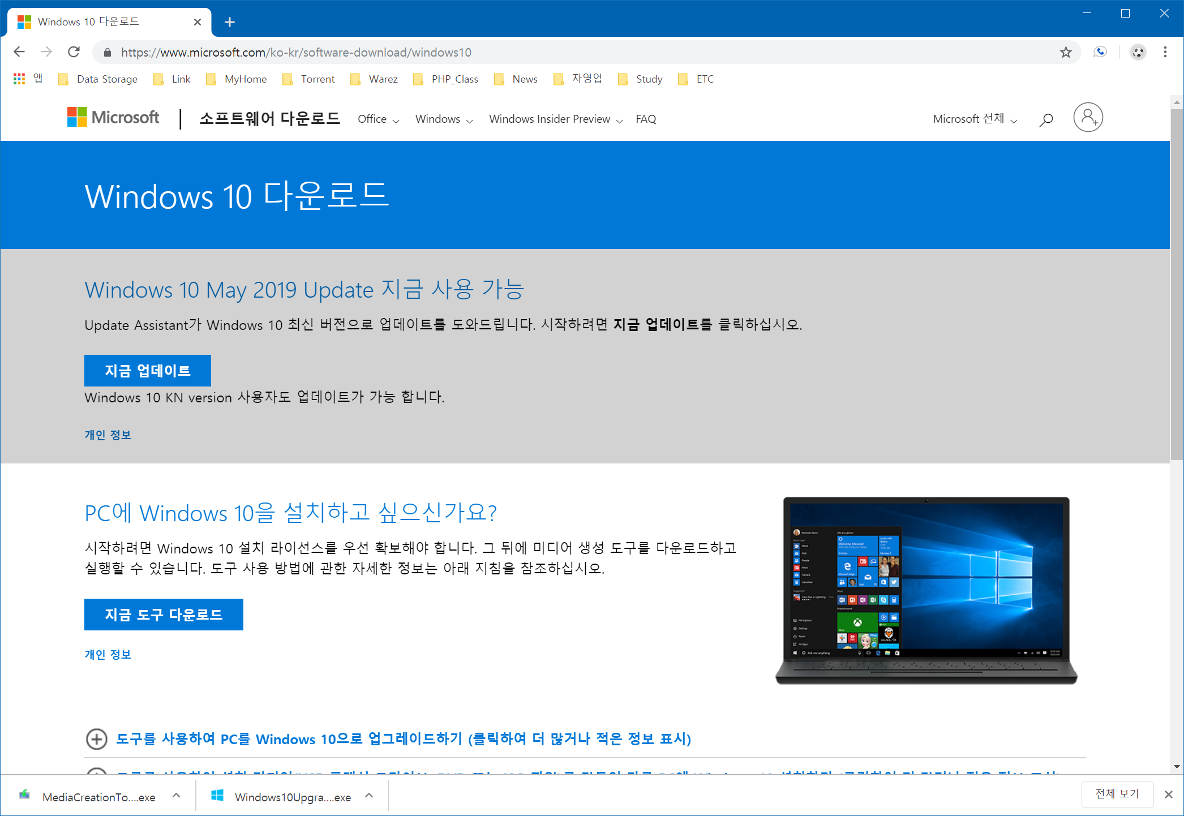
Task: Click the Microsoft logo in the header
Action: [x=113, y=117]
